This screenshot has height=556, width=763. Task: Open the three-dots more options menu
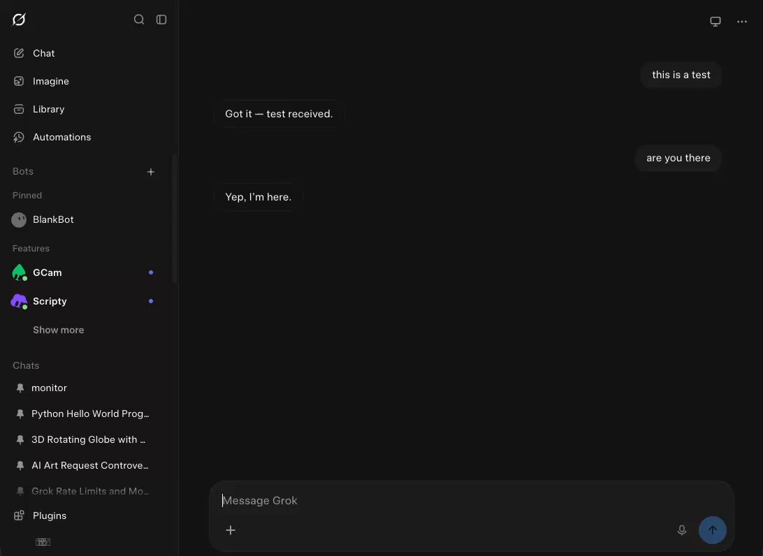(x=741, y=22)
